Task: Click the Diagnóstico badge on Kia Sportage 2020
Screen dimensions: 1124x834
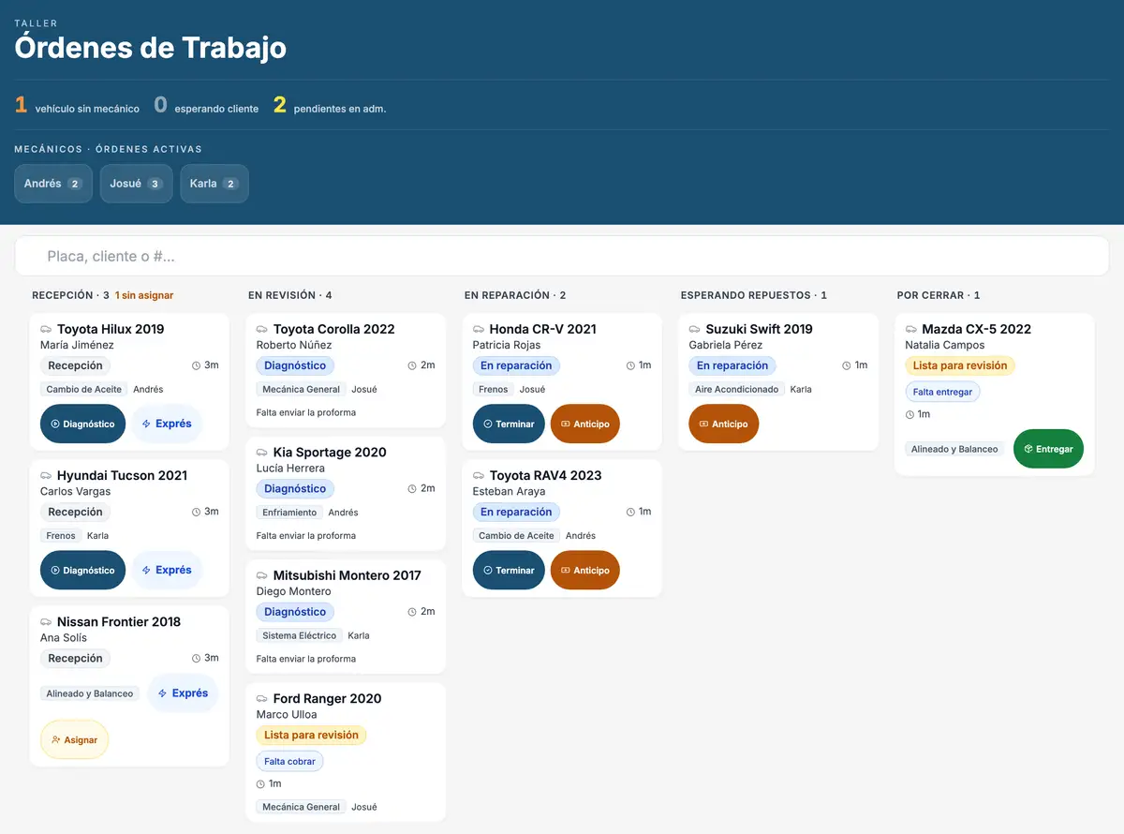Action: (x=295, y=488)
